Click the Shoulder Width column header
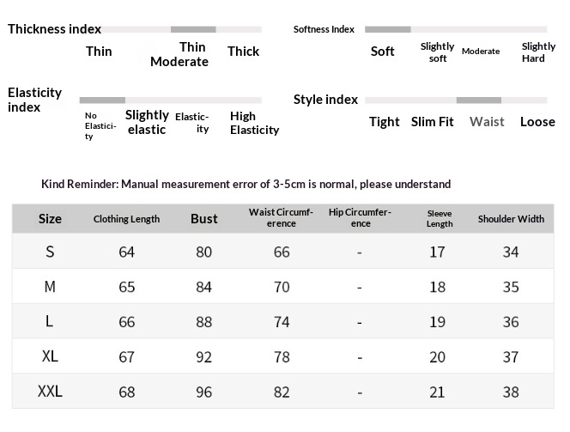Viewport: 570px width, 432px height. (x=511, y=219)
